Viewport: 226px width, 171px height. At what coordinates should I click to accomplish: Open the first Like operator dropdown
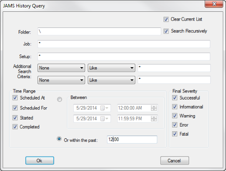(111, 68)
